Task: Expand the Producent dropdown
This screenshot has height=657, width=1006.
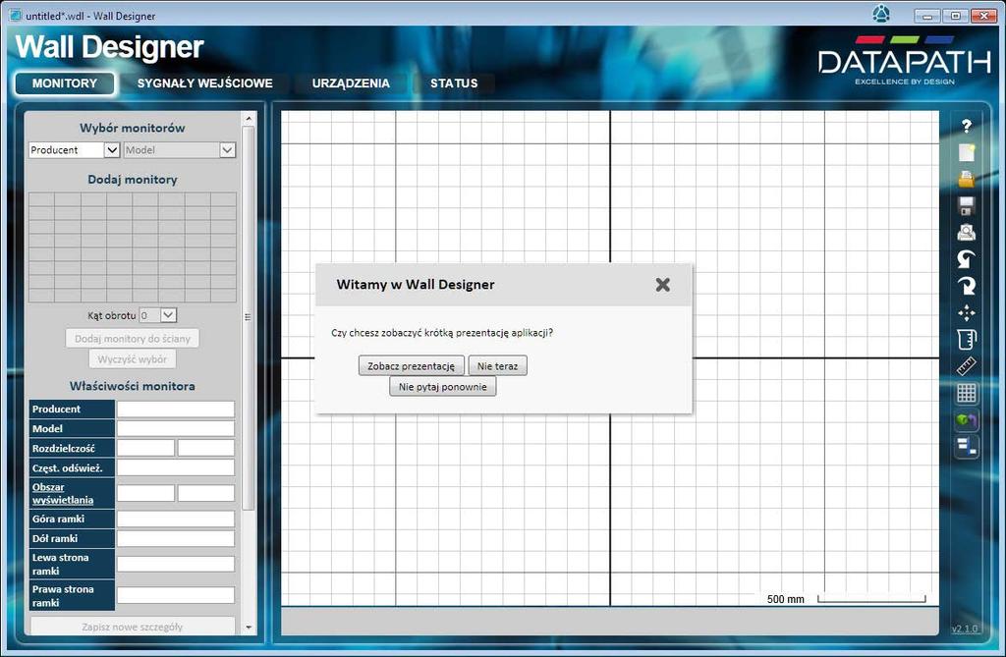Action: coord(112,149)
